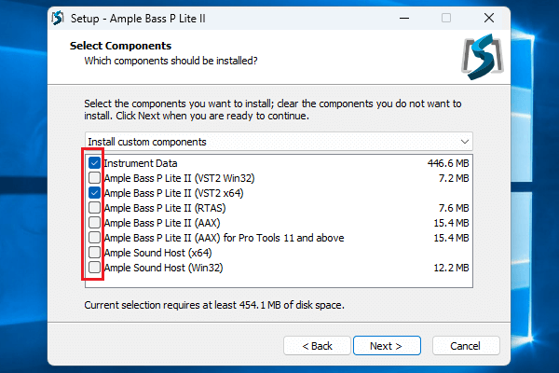Select the Ample Sound Host (Win32) label

coord(161,268)
